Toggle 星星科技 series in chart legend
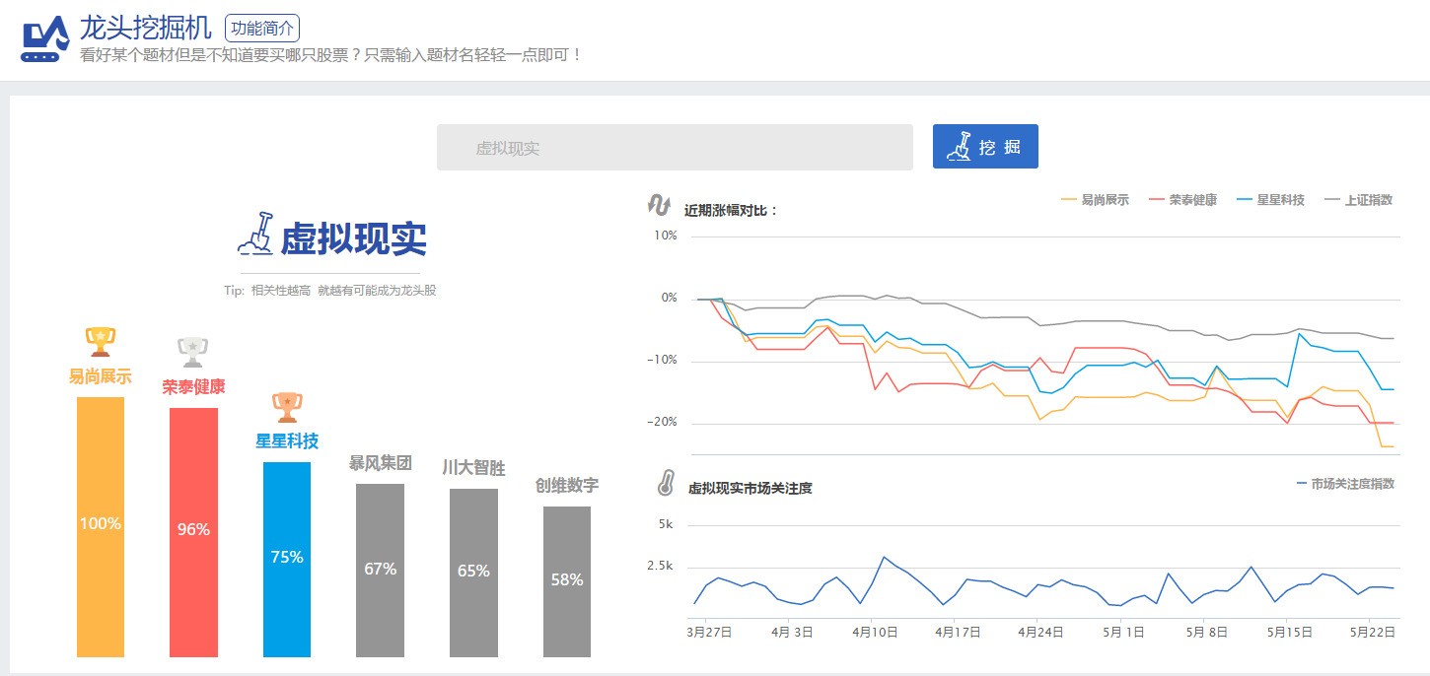1430x676 pixels. pyautogui.click(x=1270, y=200)
